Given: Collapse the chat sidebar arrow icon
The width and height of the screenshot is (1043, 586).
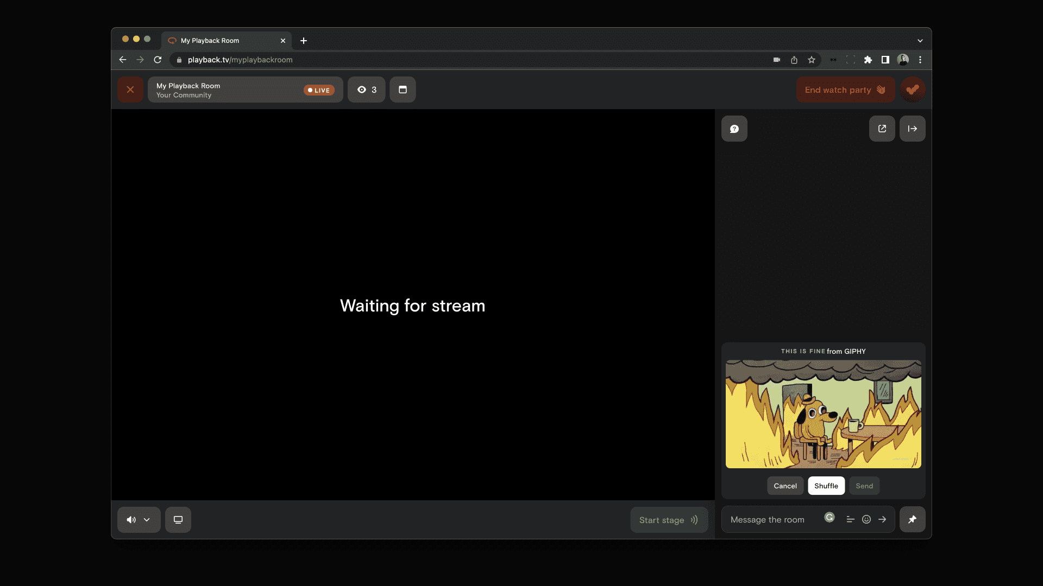Looking at the screenshot, I should pos(913,129).
